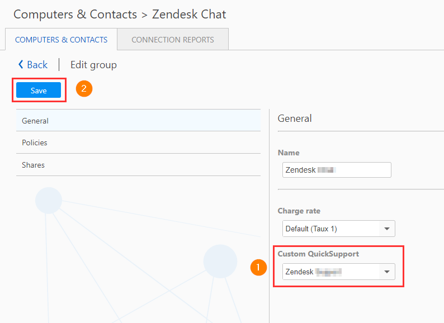The image size is (444, 323).
Task: Focus the group Name text field
Action: [337, 170]
